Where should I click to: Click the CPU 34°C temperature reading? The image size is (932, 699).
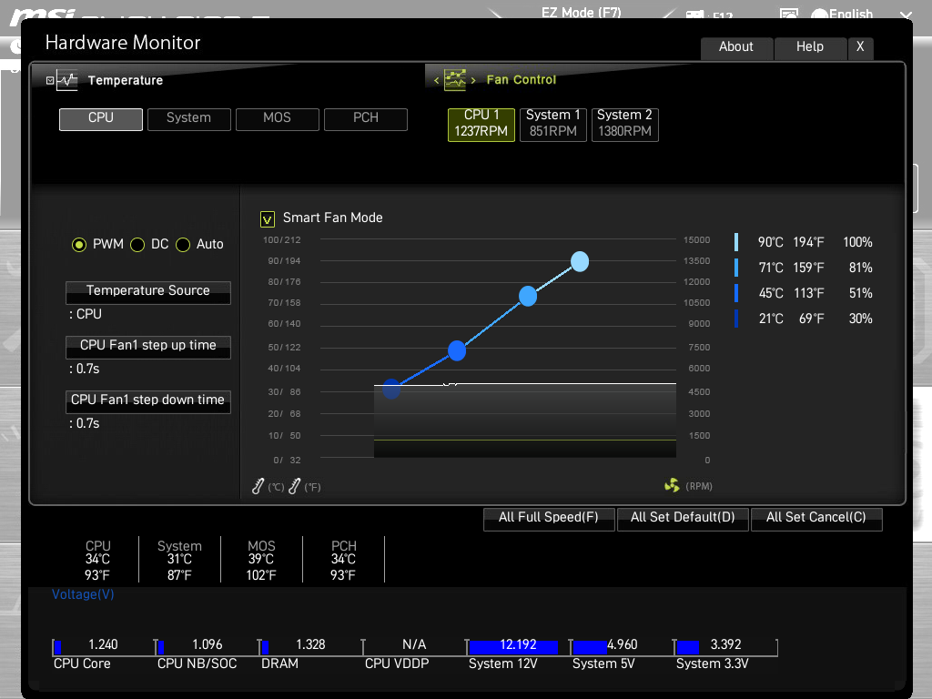pos(97,560)
